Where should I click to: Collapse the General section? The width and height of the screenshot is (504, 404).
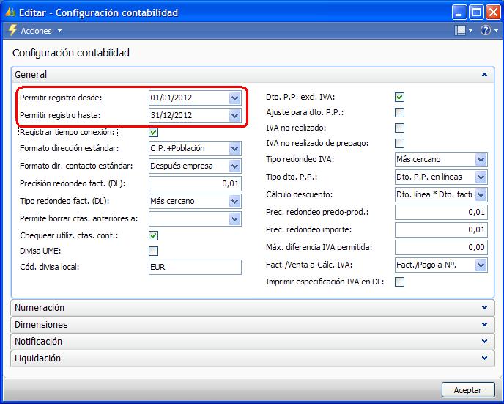484,75
